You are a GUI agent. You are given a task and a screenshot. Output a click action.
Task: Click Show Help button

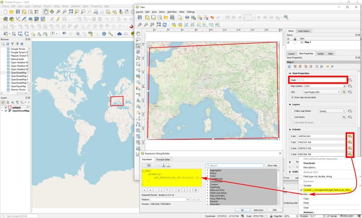coord(272,166)
